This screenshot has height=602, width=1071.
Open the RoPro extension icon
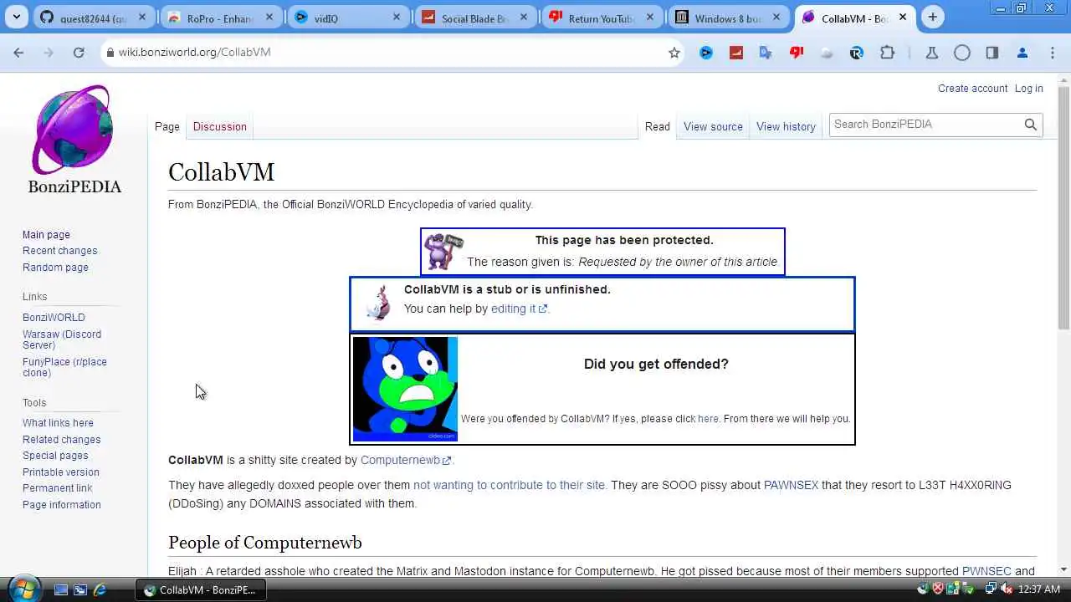click(857, 52)
